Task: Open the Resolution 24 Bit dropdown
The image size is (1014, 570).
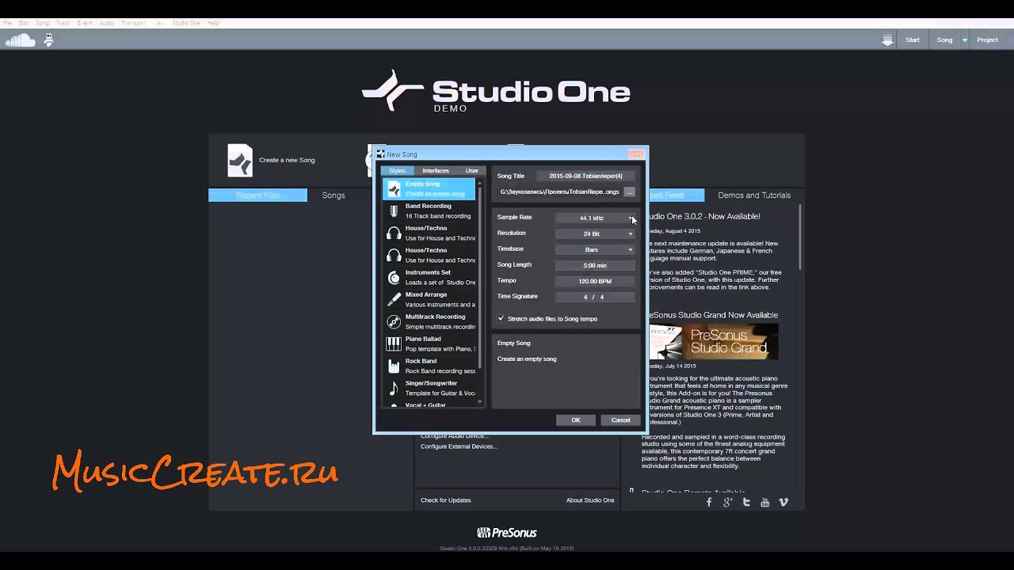Action: 596,234
